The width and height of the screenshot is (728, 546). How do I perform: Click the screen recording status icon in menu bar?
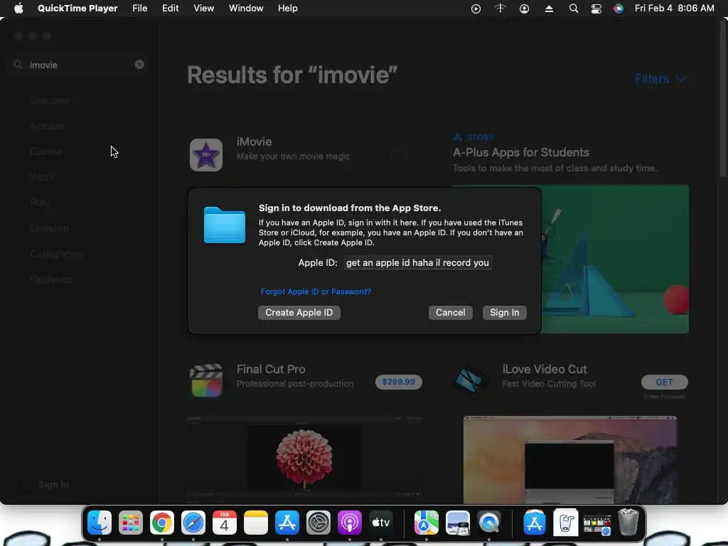tap(476, 9)
